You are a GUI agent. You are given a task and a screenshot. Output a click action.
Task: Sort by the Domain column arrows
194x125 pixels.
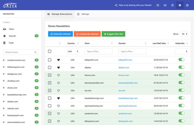tap(145, 43)
